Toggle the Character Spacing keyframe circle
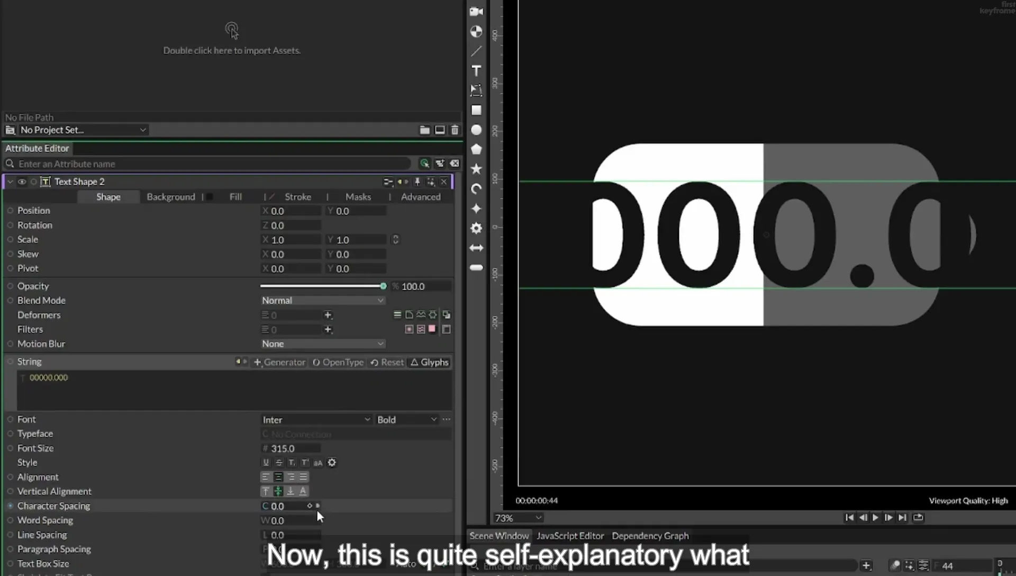Image resolution: width=1016 pixels, height=576 pixels. [x=10, y=506]
